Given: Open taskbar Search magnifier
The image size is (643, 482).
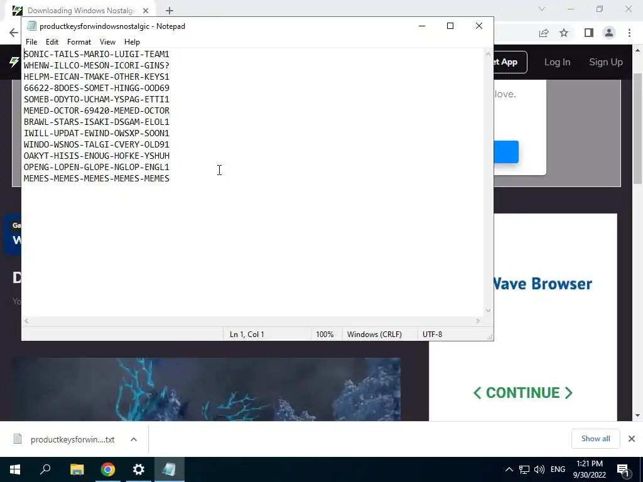Looking at the screenshot, I should [x=45, y=469].
